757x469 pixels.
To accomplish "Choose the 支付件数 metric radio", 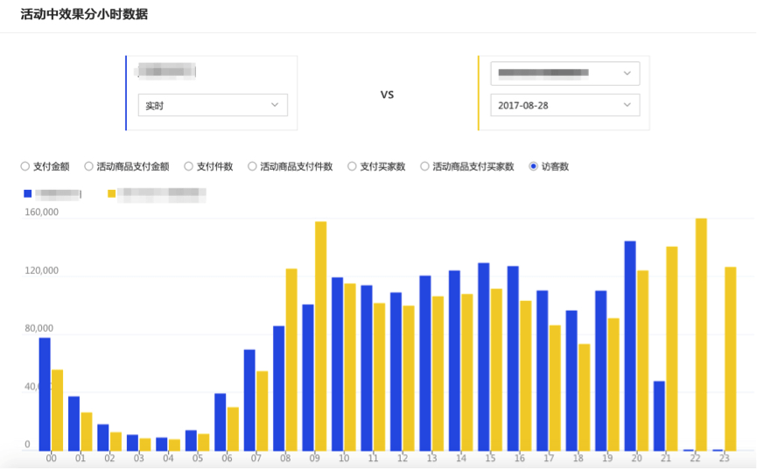I will (x=189, y=166).
